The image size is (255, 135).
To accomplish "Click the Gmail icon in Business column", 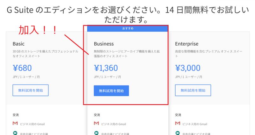I will (x=96, y=124).
